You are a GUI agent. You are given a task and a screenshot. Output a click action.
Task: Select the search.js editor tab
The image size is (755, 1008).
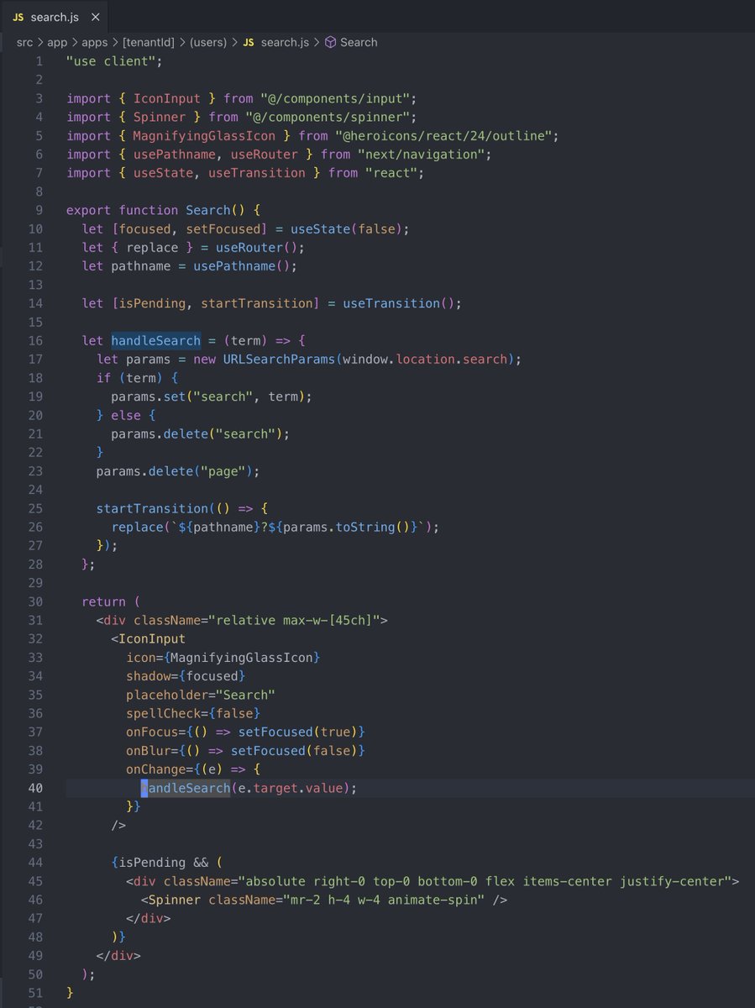(55, 17)
